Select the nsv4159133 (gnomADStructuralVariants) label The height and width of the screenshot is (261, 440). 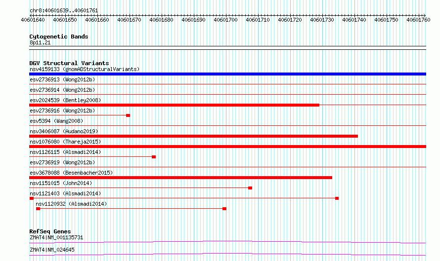point(85,69)
